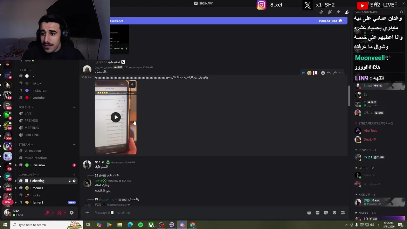Join the MEETING voice channel
Viewport: 407px width, 229px height.
click(47, 128)
